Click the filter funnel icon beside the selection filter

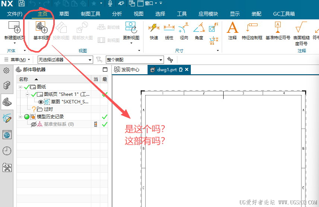pyautogui.click(x=99, y=59)
